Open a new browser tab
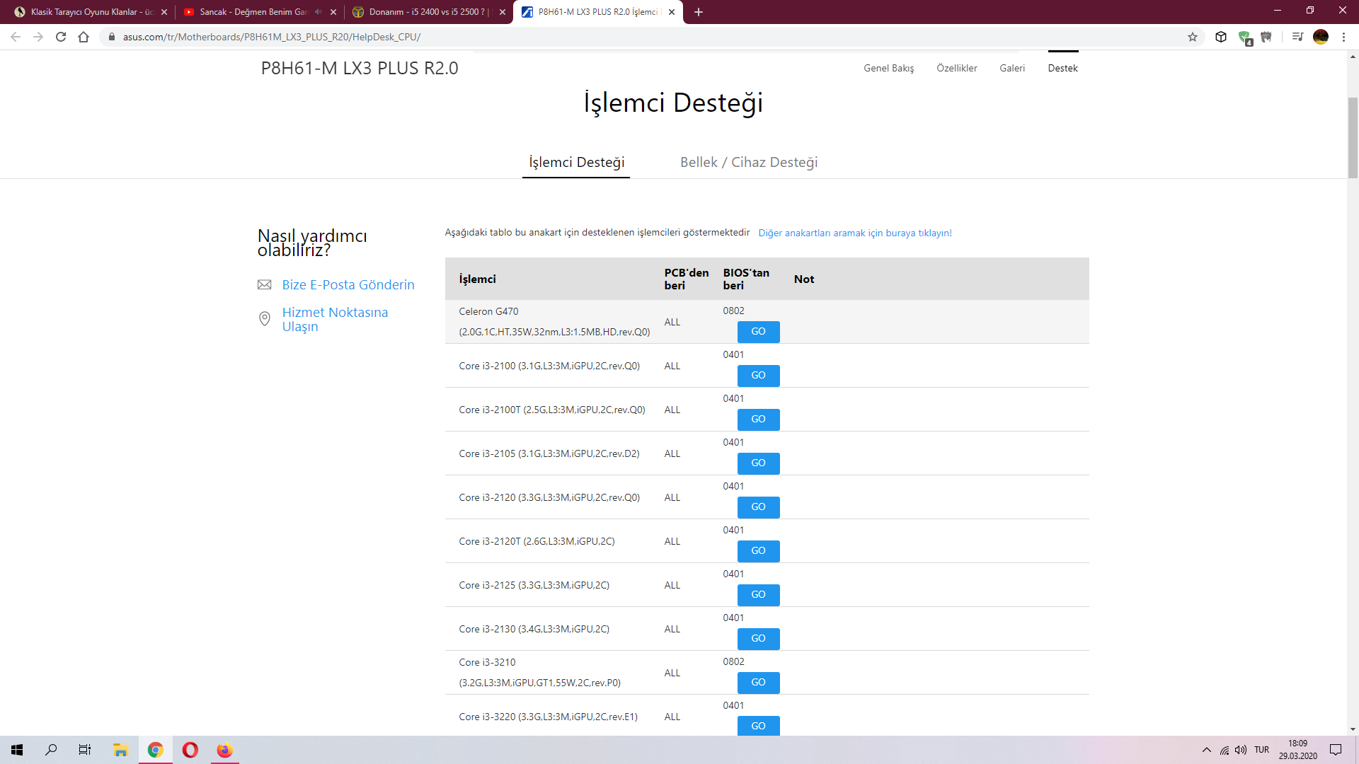This screenshot has width=1359, height=764. [699, 12]
